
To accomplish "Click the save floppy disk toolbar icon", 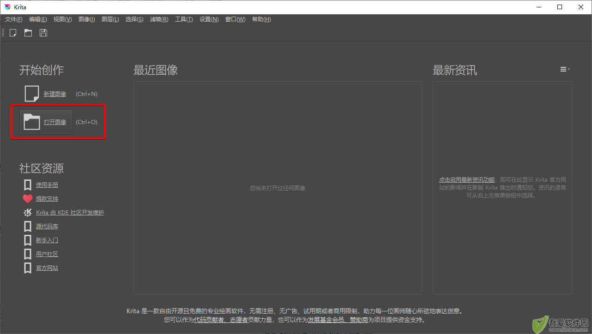I will [x=43, y=33].
